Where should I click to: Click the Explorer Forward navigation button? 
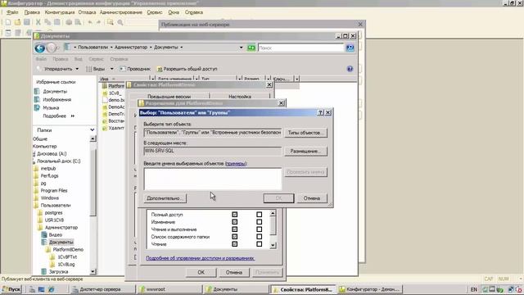pos(51,48)
